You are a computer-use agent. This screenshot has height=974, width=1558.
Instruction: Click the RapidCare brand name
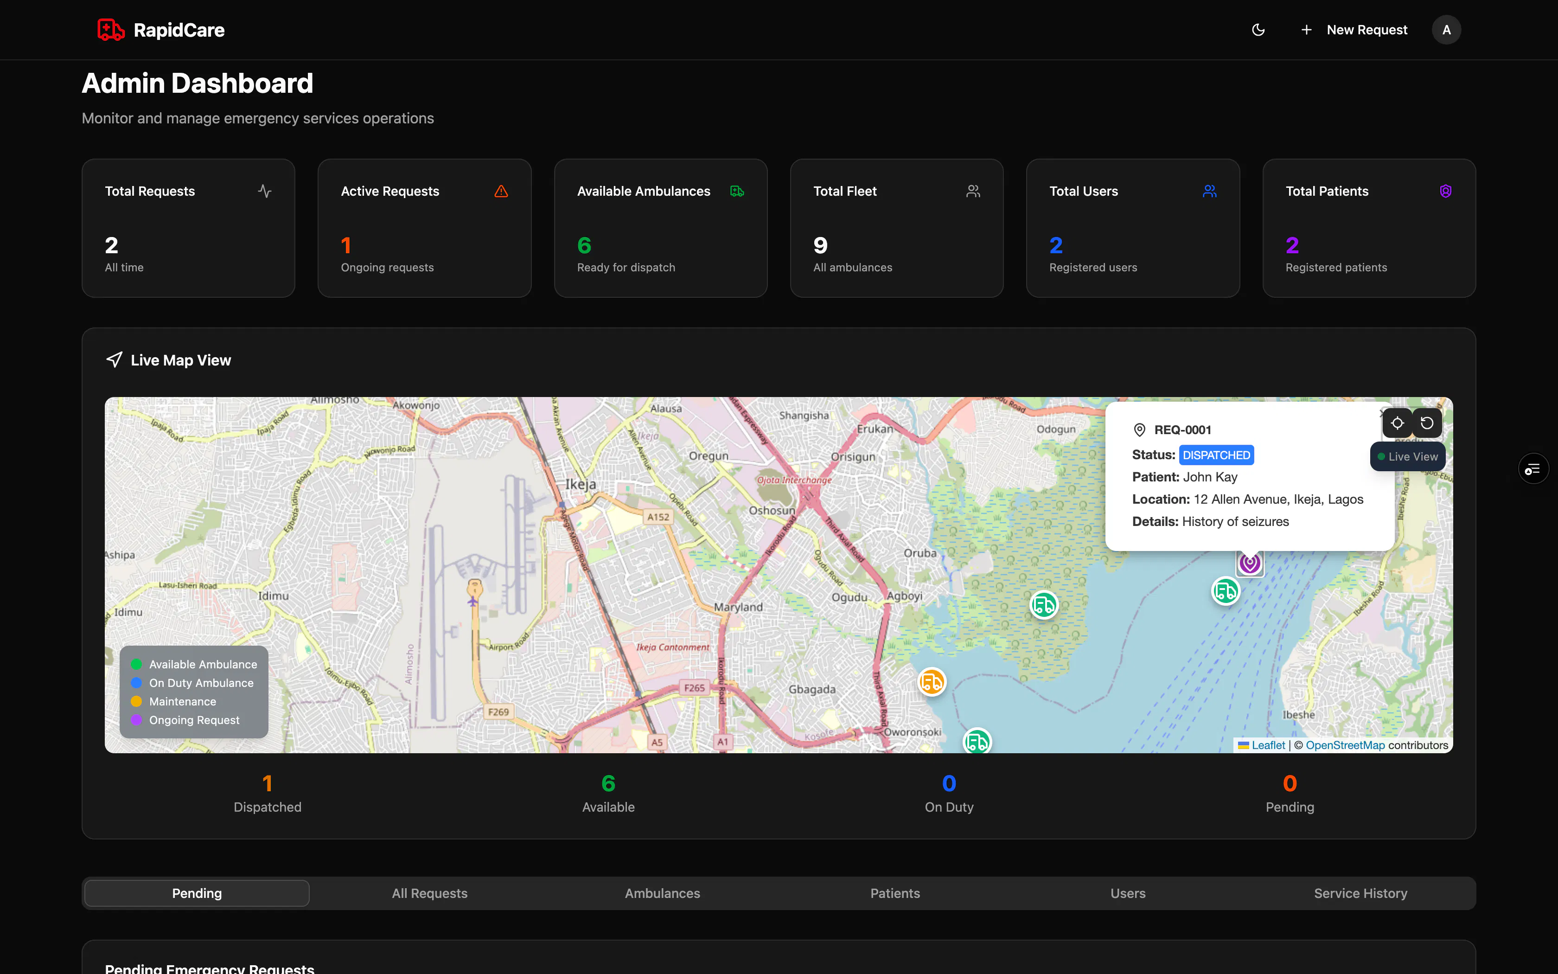179,30
